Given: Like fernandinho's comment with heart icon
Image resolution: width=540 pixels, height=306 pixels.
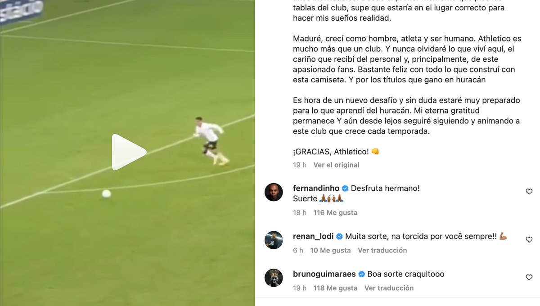Looking at the screenshot, I should pos(529,192).
